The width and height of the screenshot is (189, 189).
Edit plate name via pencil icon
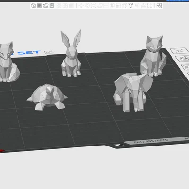pyautogui.click(x=49, y=52)
